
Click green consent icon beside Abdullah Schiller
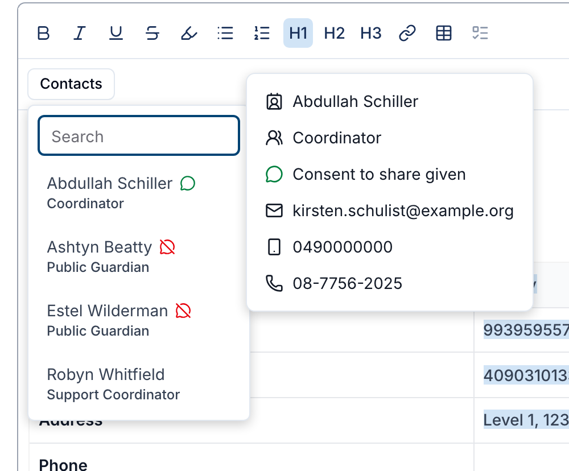[x=188, y=183]
